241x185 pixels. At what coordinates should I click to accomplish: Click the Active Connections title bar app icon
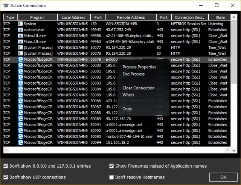point(5,6)
